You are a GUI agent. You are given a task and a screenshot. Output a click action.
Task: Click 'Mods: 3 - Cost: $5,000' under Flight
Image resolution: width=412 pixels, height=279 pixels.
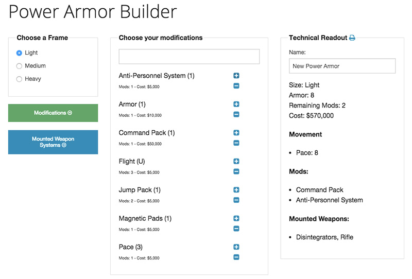pos(139,172)
